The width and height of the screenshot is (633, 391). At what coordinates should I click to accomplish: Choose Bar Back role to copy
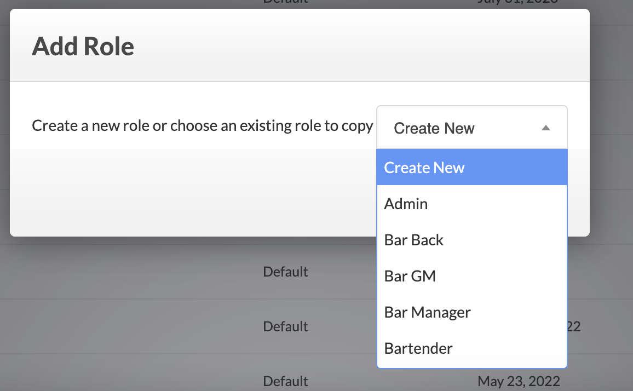tap(471, 240)
